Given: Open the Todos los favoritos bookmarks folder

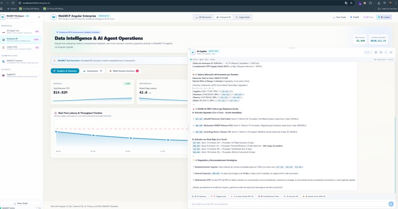Looking at the screenshot, I should click(387, 8).
